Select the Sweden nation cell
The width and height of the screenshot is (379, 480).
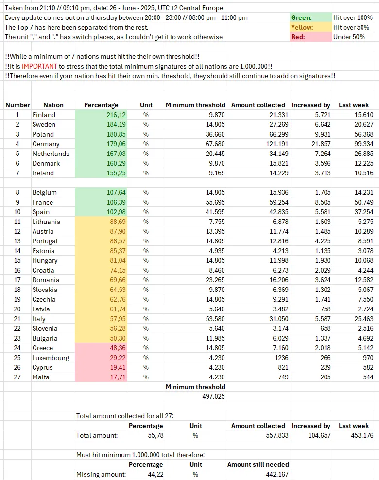53,124
